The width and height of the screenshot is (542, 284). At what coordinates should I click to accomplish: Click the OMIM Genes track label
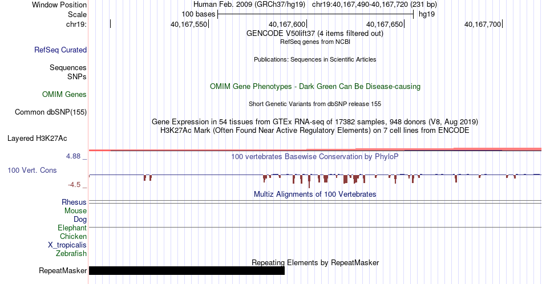point(64,94)
